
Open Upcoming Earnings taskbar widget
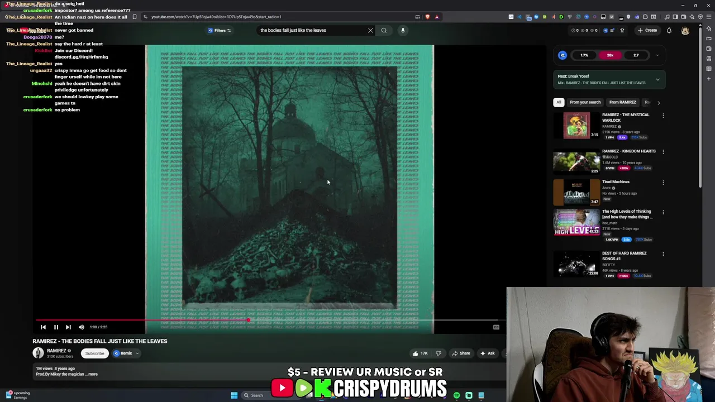tap(18, 395)
